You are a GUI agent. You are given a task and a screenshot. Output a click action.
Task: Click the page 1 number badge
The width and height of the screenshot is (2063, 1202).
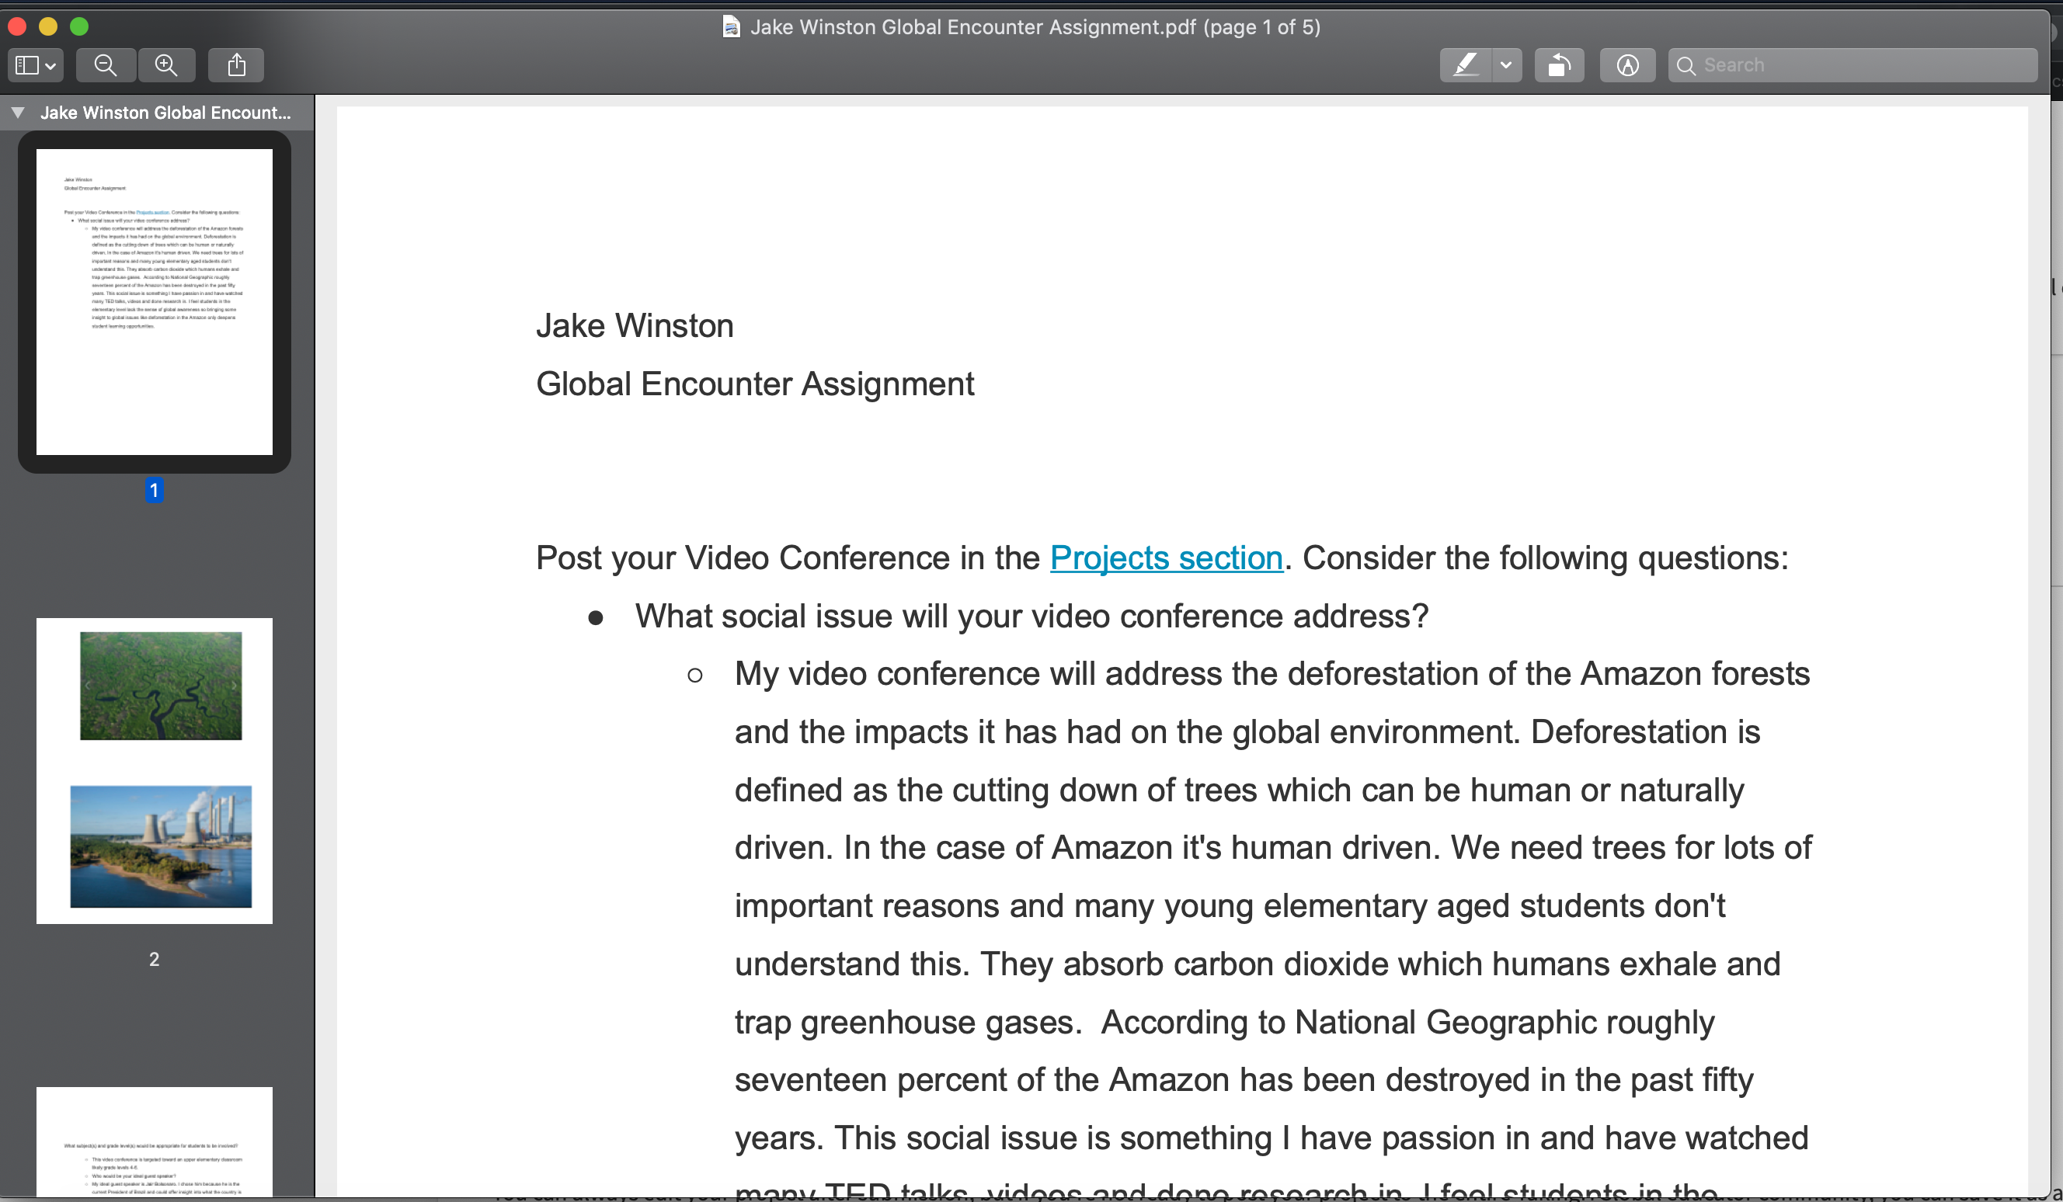pos(154,490)
